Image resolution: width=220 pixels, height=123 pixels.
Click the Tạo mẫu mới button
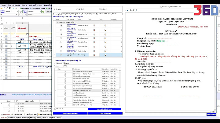click(x=211, y=114)
